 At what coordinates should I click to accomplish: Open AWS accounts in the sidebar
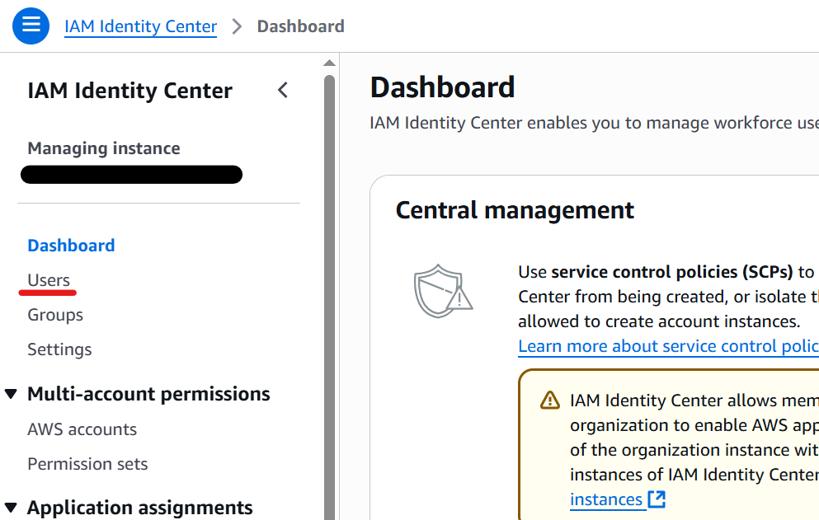tap(82, 429)
